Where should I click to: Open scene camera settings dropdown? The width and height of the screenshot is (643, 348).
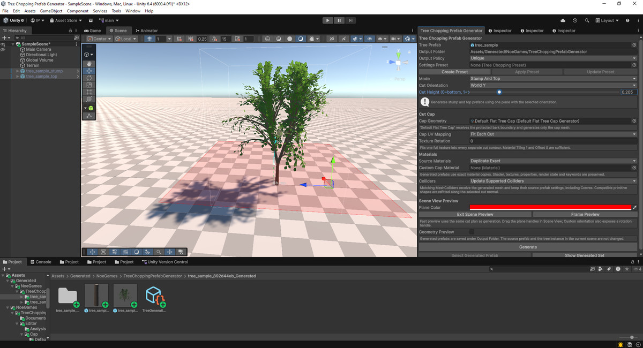(x=396, y=39)
